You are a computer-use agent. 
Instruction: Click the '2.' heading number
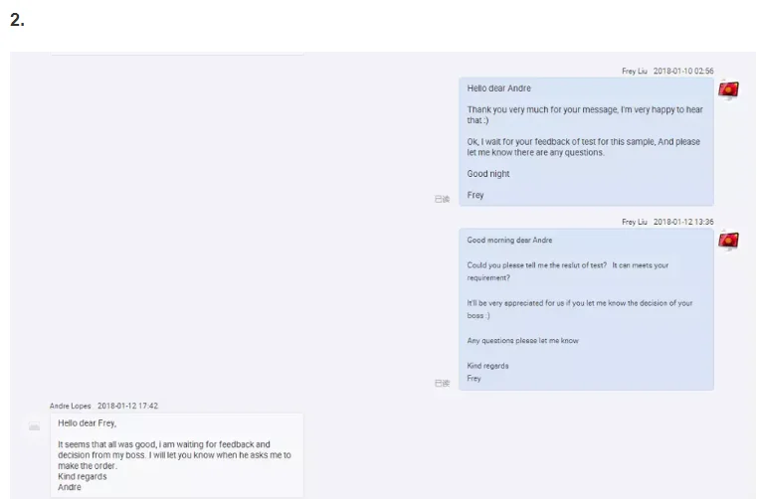coord(16,20)
